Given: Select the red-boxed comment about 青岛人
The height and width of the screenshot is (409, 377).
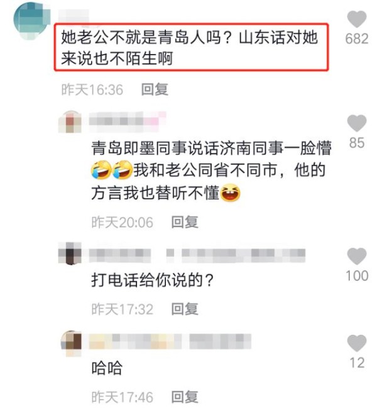Looking at the screenshot, I should tap(191, 47).
